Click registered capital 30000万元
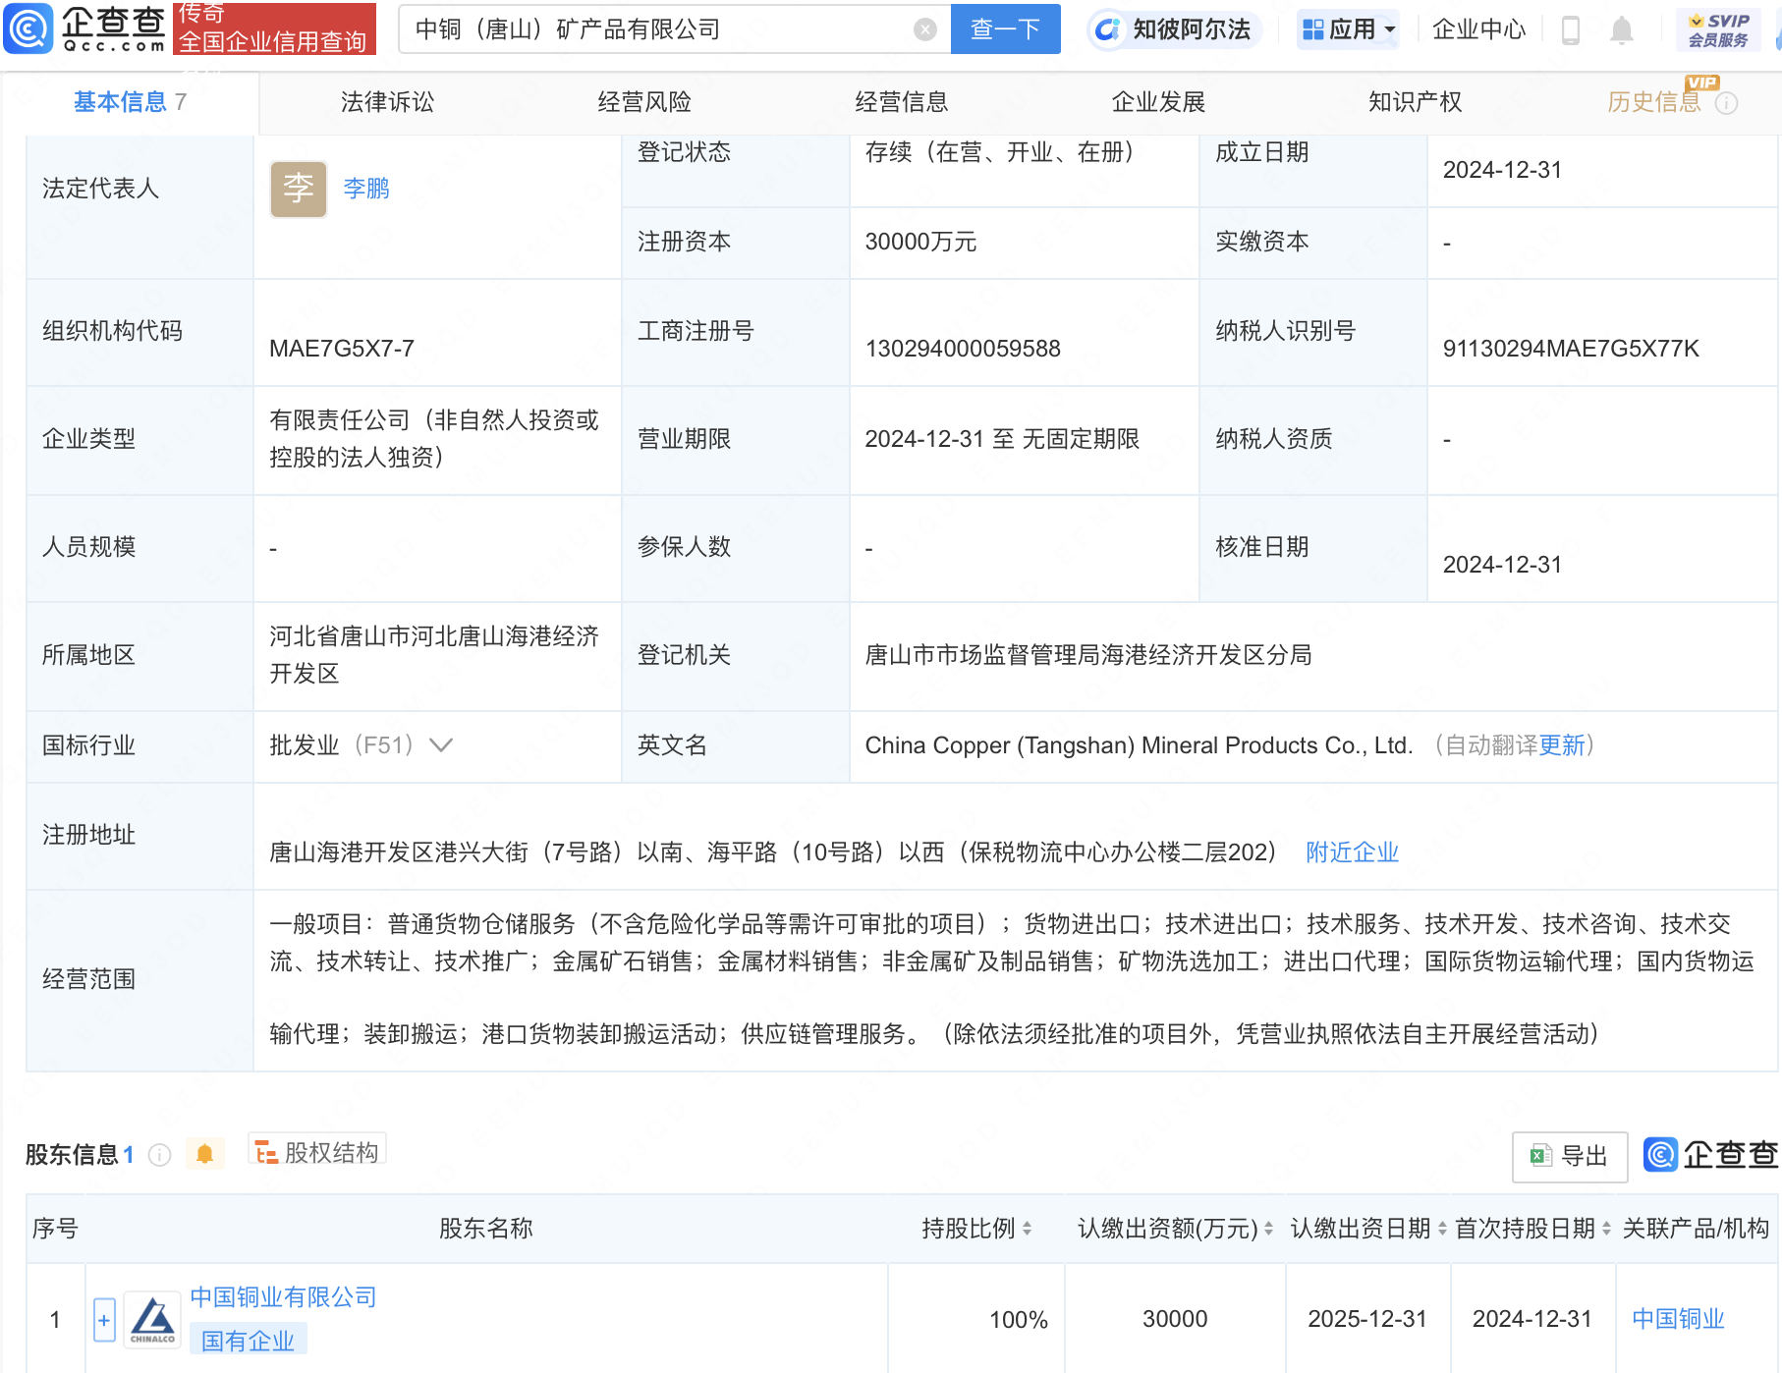The image size is (1782, 1373). pos(920,242)
